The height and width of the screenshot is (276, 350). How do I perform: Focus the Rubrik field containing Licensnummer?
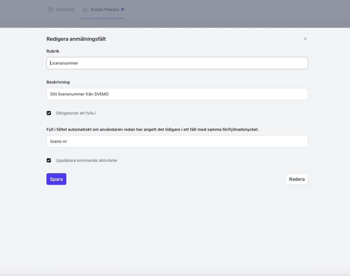(177, 63)
